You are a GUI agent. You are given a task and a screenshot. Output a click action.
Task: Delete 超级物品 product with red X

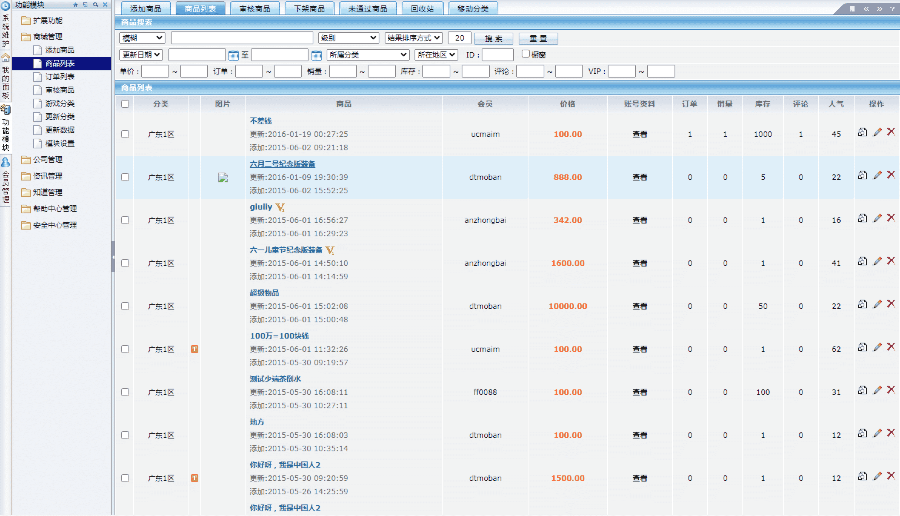891,304
